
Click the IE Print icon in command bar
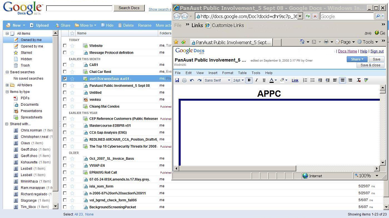pyautogui.click(x=326, y=42)
